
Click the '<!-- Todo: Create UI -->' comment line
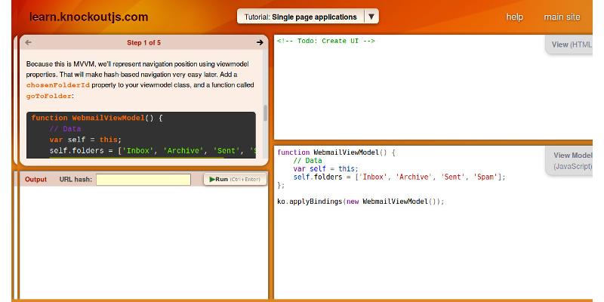pyautogui.click(x=326, y=41)
